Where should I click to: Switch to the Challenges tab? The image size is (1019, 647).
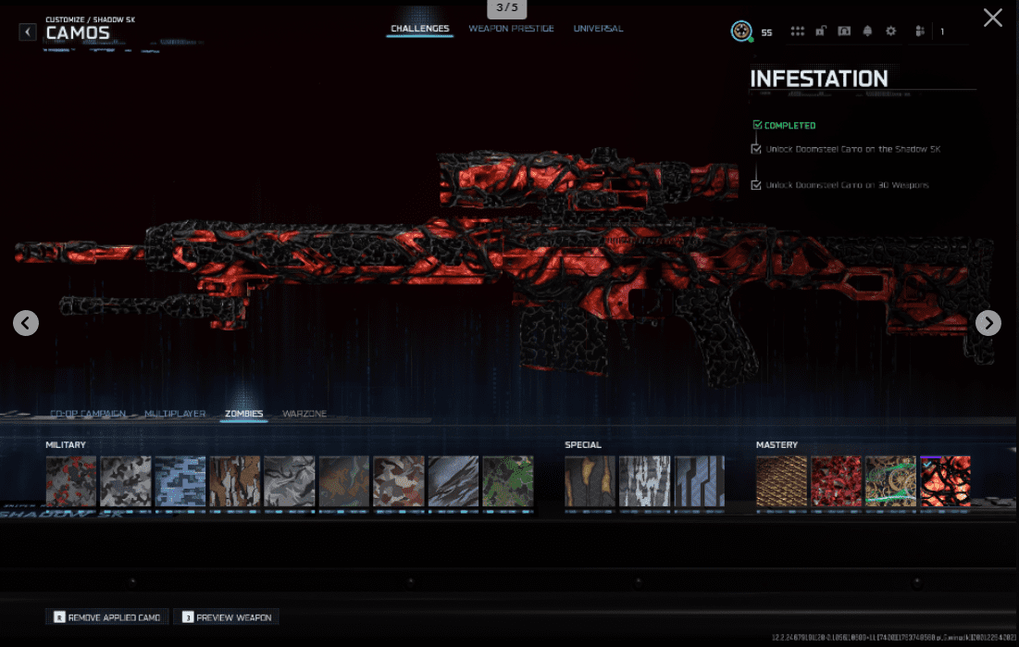(420, 29)
